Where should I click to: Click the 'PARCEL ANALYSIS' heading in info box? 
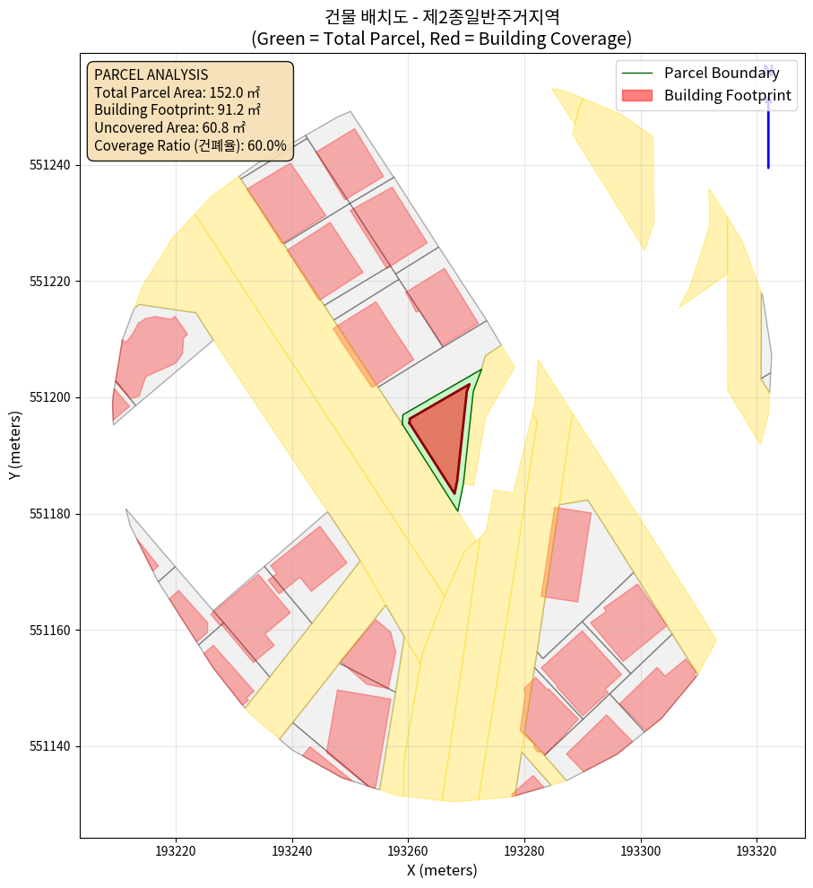(151, 75)
